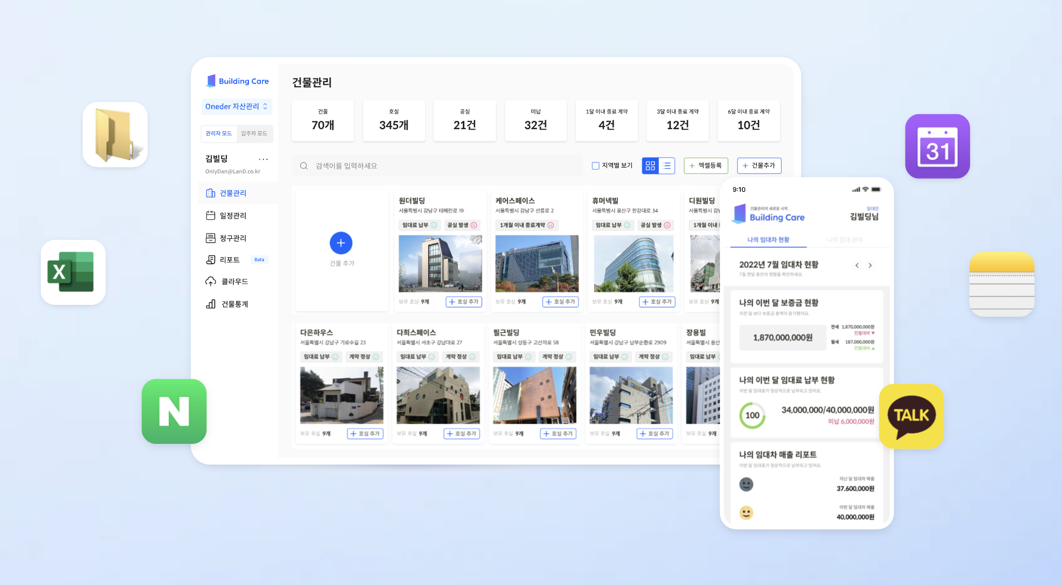
Task: Click 김빌딩님 profile name in phone
Action: [864, 217]
